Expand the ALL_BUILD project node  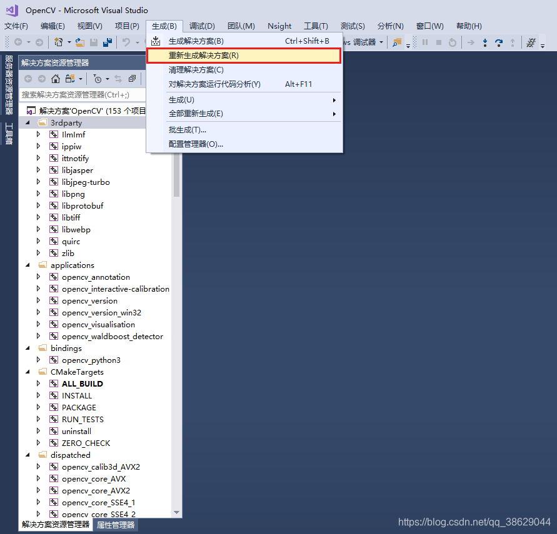coord(38,383)
